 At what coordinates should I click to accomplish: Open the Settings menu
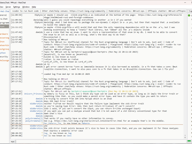click(17, 7)
